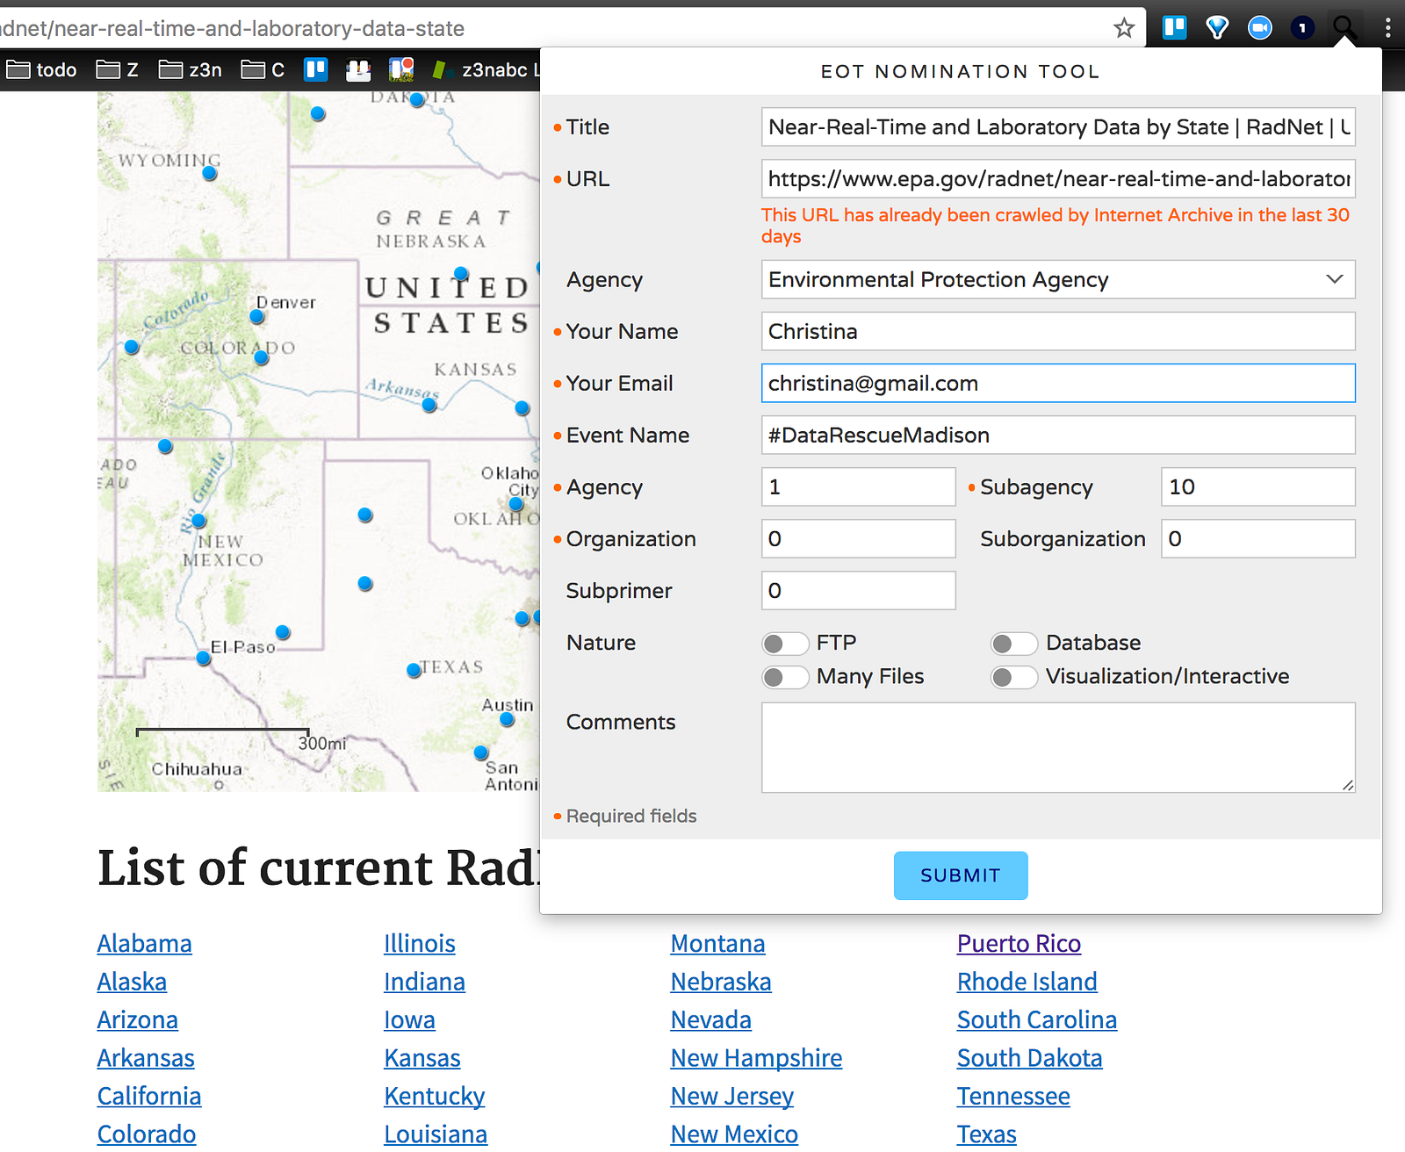Click the Subprimer number field

[859, 590]
